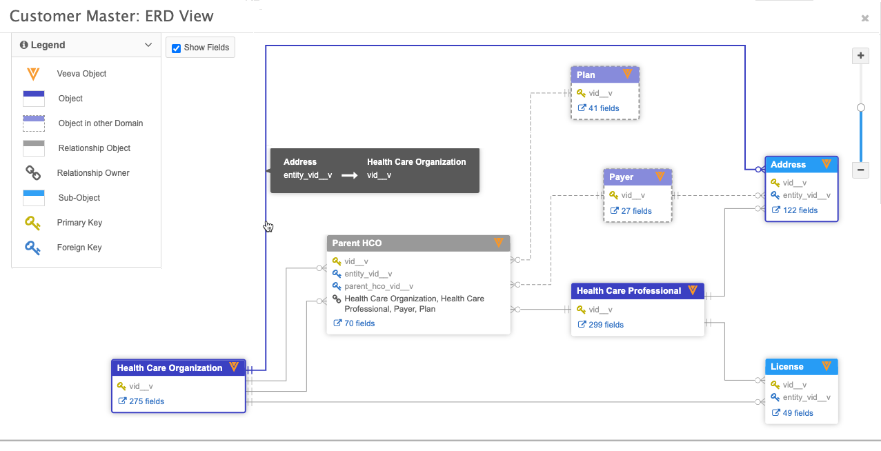Select the License entity header
Screen dimensions: 881x451
(802, 367)
